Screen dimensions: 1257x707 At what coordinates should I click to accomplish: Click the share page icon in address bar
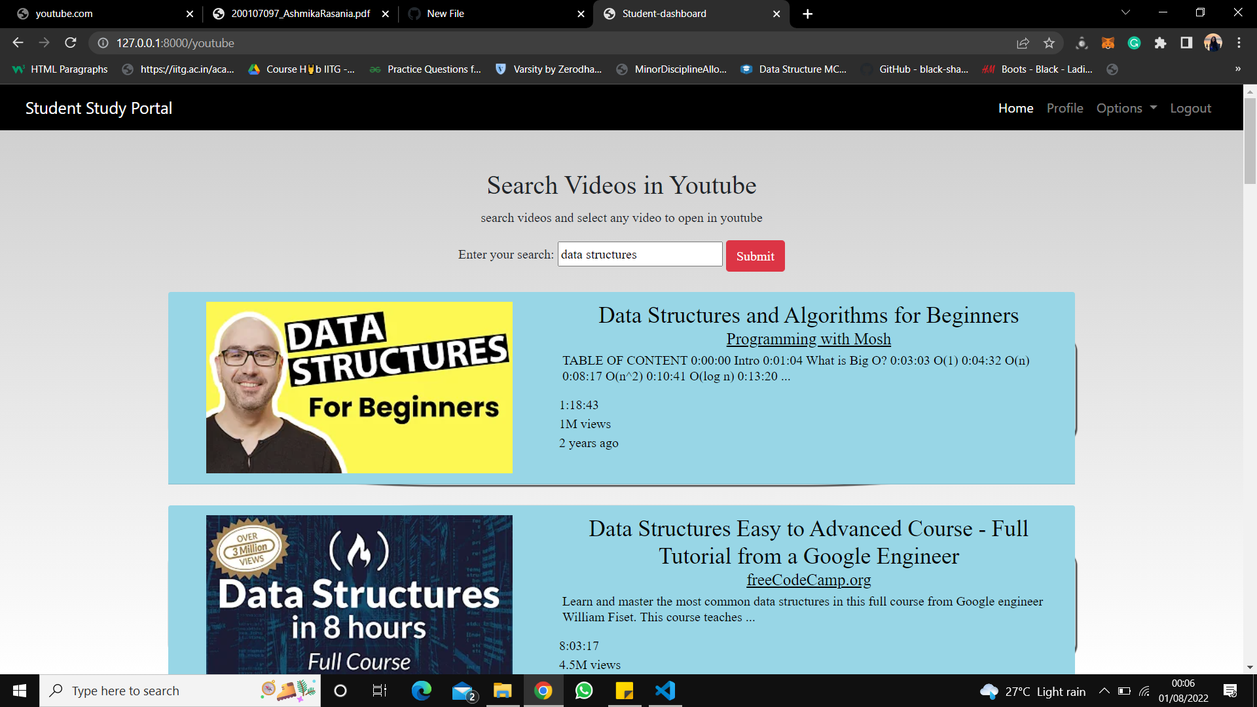click(x=1023, y=43)
